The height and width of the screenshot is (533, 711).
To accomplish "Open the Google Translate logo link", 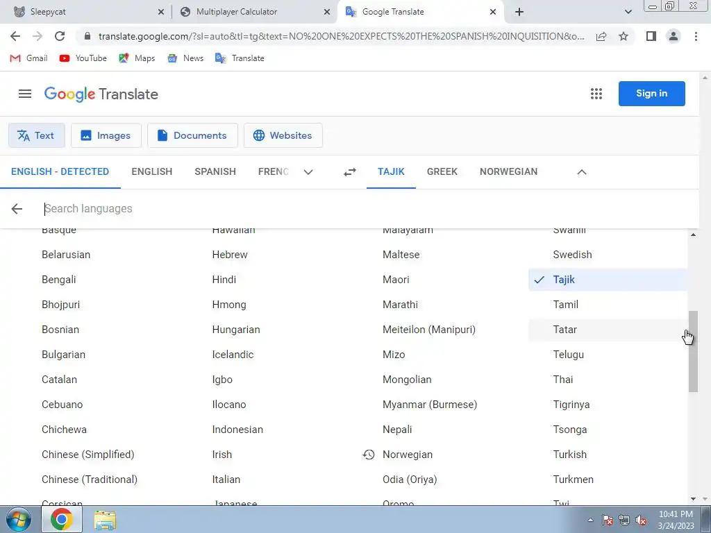I will click(x=101, y=94).
